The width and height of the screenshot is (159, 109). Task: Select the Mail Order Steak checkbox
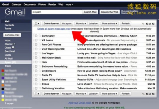36,58
